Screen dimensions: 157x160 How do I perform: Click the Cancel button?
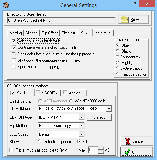click(x=137, y=141)
